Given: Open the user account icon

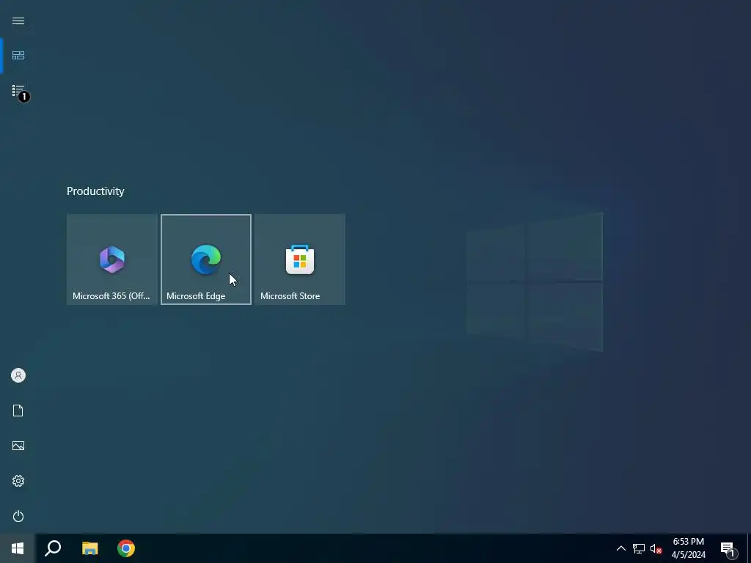Looking at the screenshot, I should 18,375.
